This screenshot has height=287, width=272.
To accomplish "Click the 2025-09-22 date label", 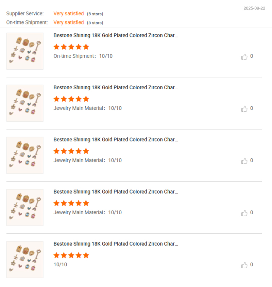I will point(255,8).
